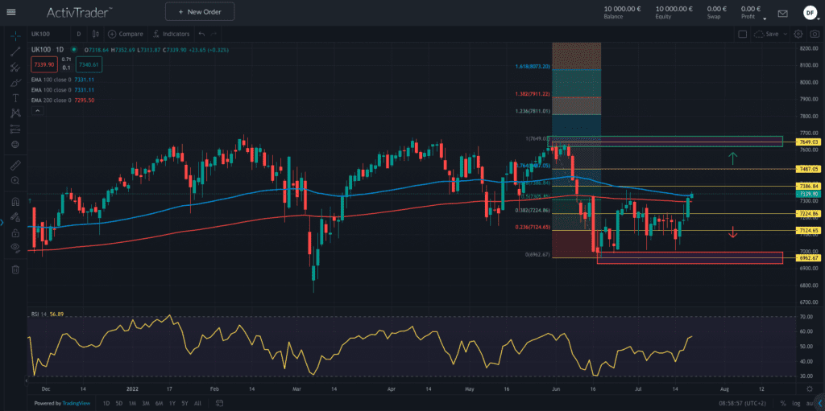Select the text annotation tool

pos(15,98)
